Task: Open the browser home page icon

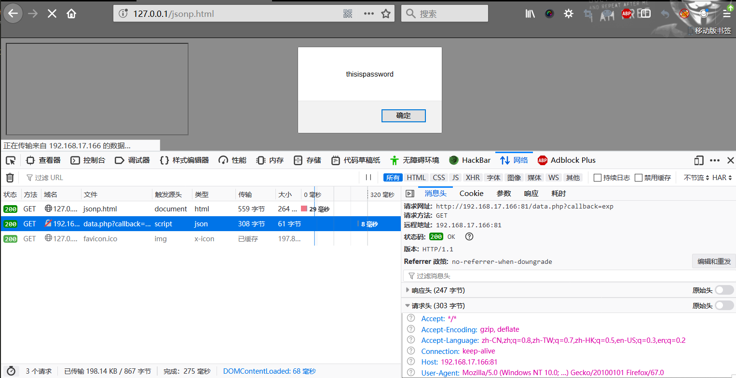Action: point(71,13)
